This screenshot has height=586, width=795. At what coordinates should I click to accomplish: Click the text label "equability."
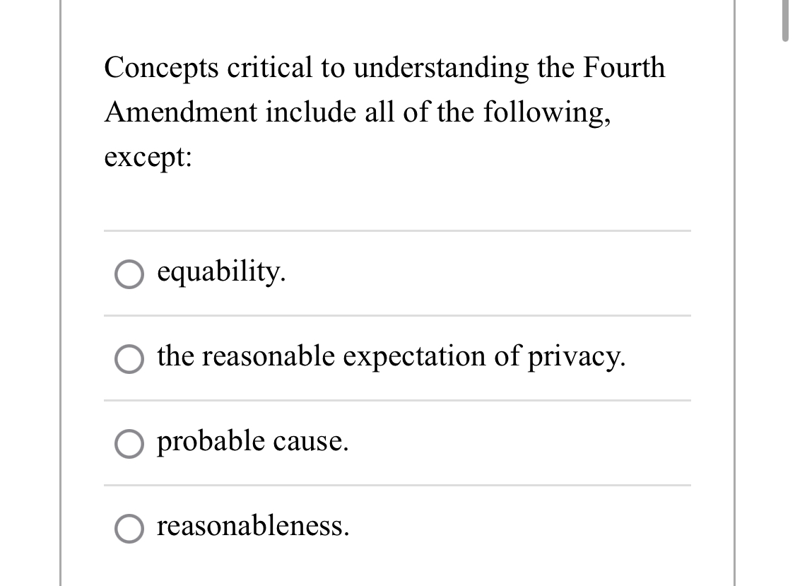(x=221, y=274)
